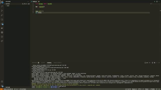Collapse all folders in Explorer

[x=29, y=4]
